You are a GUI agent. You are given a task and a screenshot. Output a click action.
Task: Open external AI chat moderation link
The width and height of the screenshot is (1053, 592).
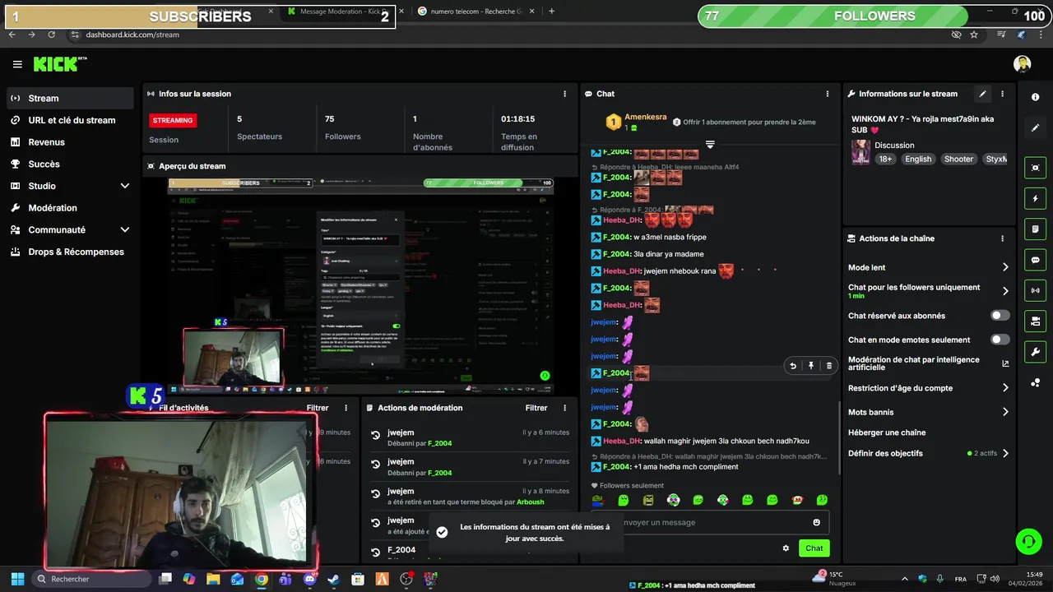click(1005, 363)
